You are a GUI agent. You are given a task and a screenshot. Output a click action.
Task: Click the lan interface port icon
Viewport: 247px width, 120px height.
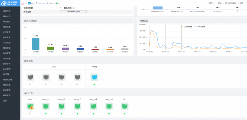click(125, 106)
